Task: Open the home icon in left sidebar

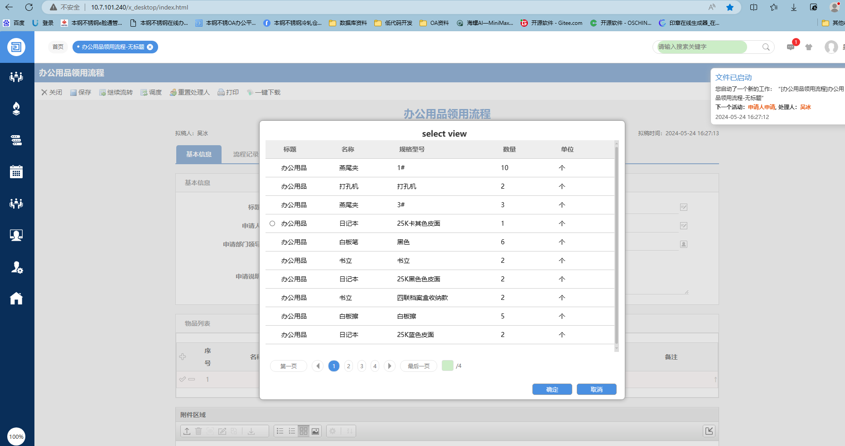Action: click(x=16, y=299)
